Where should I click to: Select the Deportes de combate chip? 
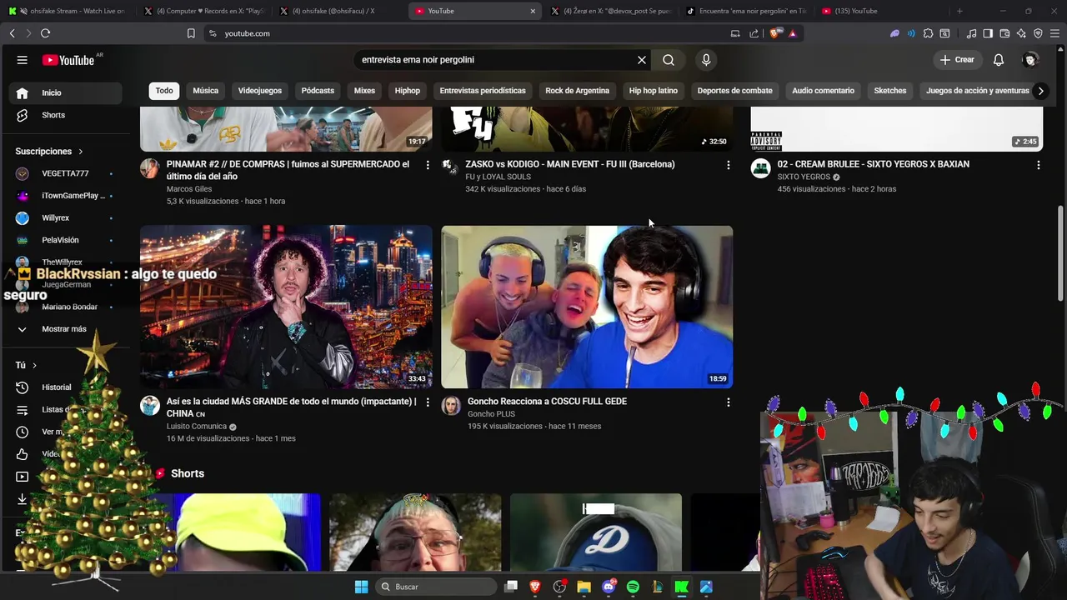[734, 91]
